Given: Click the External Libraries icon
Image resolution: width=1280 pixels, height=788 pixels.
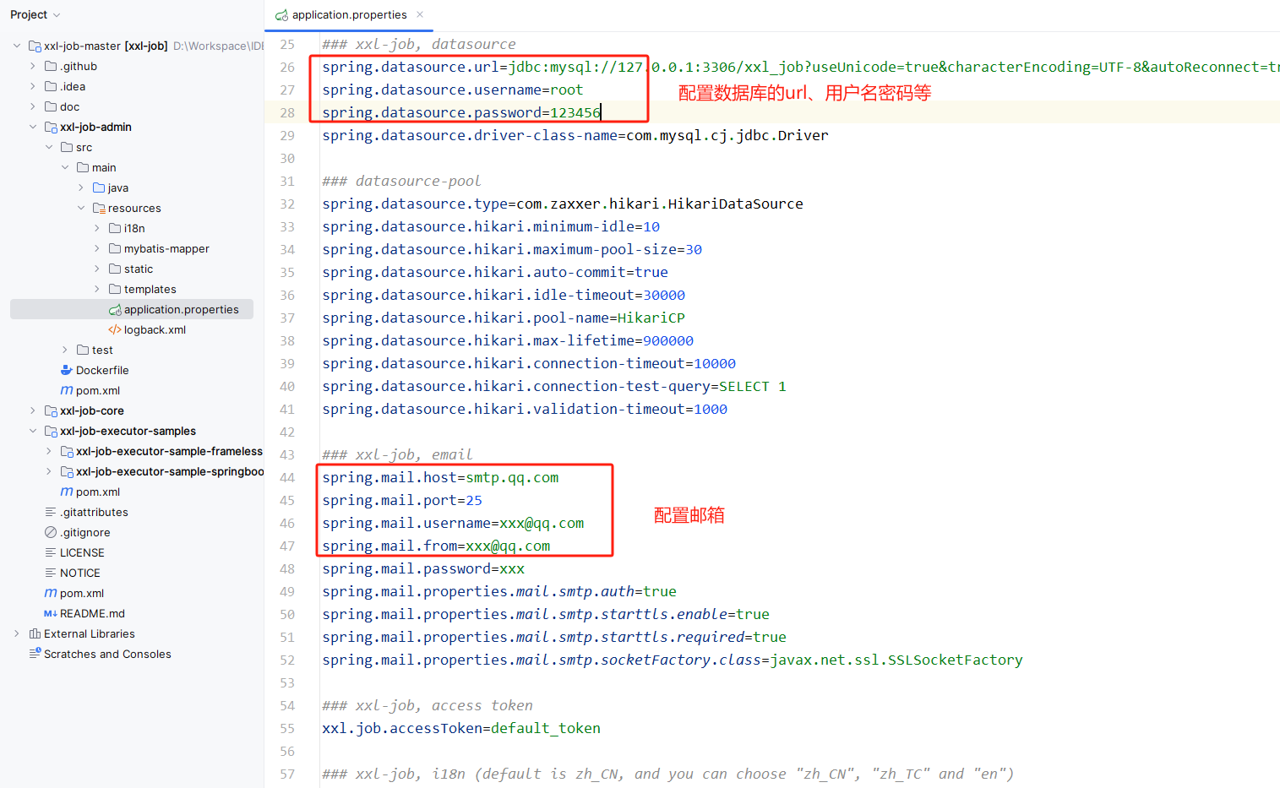Looking at the screenshot, I should point(35,633).
